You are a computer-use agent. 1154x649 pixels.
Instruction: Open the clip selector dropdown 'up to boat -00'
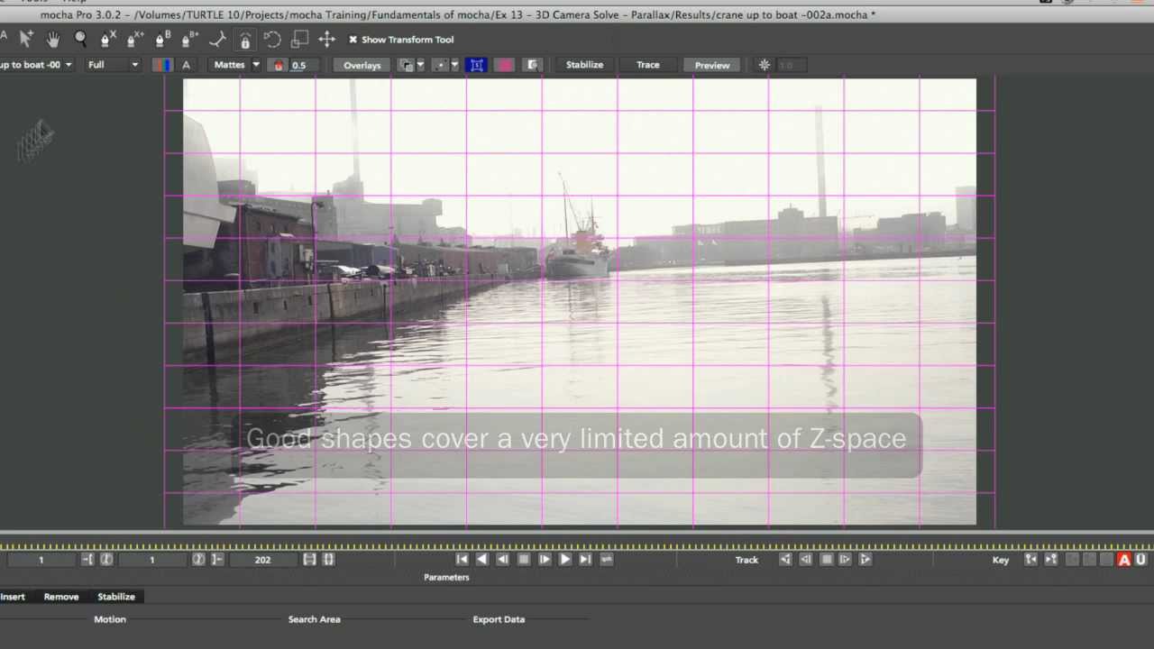coord(36,65)
